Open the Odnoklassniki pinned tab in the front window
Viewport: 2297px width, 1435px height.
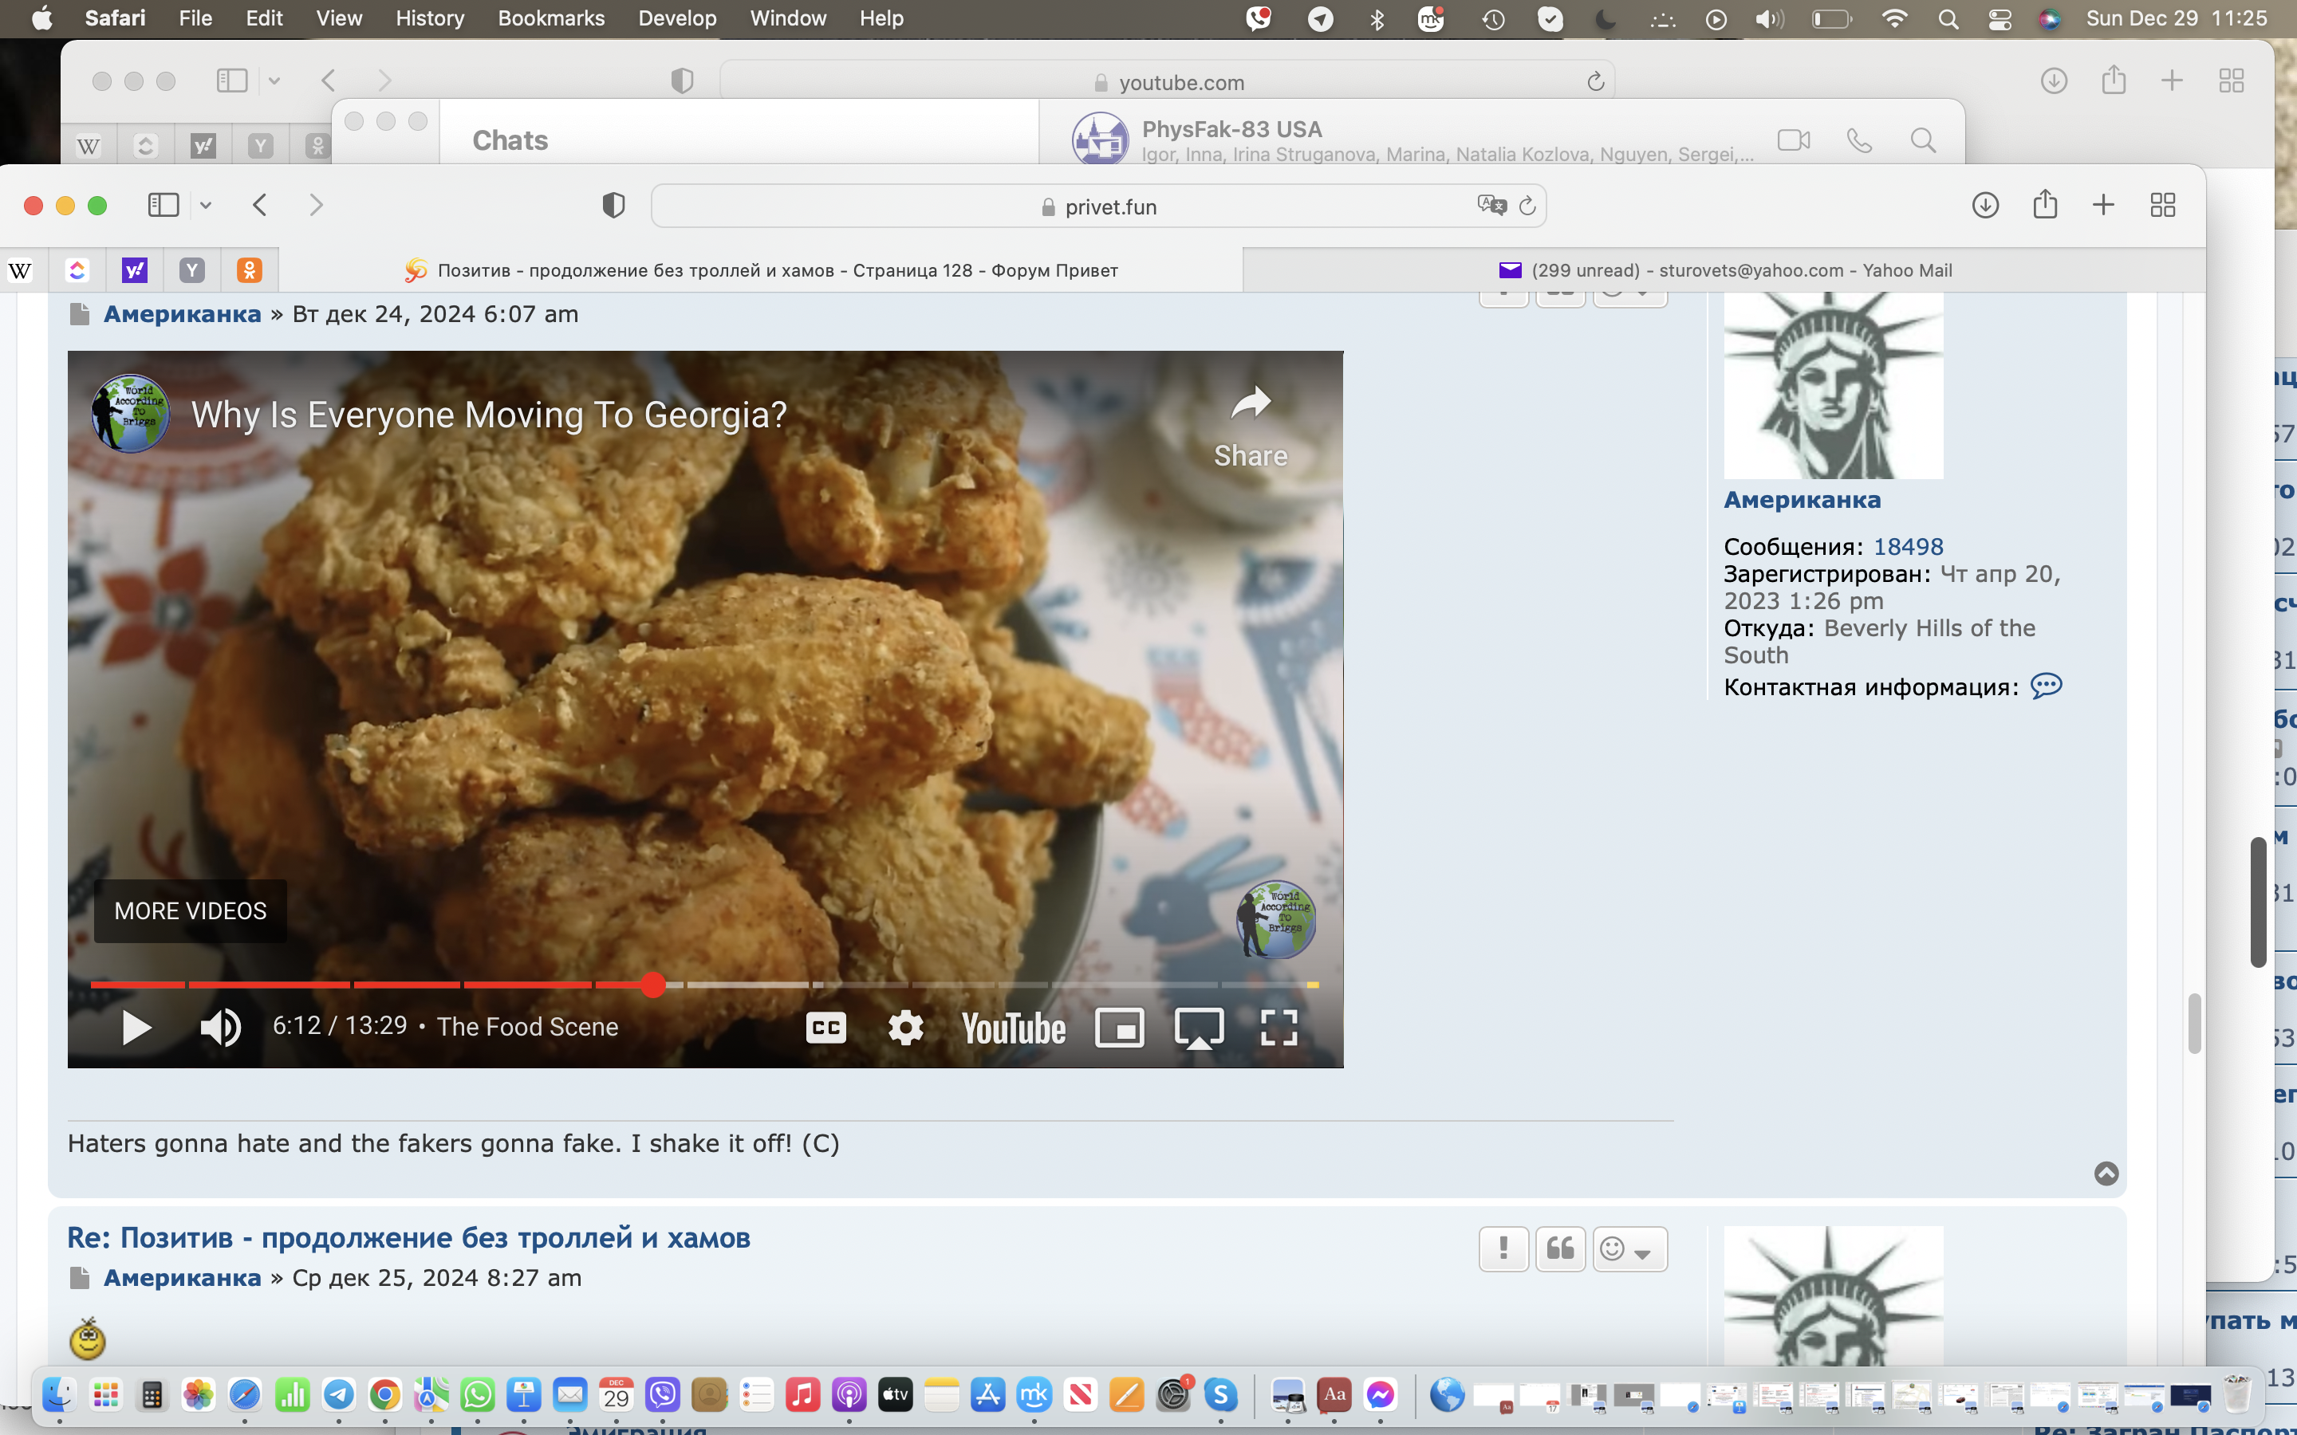click(249, 270)
